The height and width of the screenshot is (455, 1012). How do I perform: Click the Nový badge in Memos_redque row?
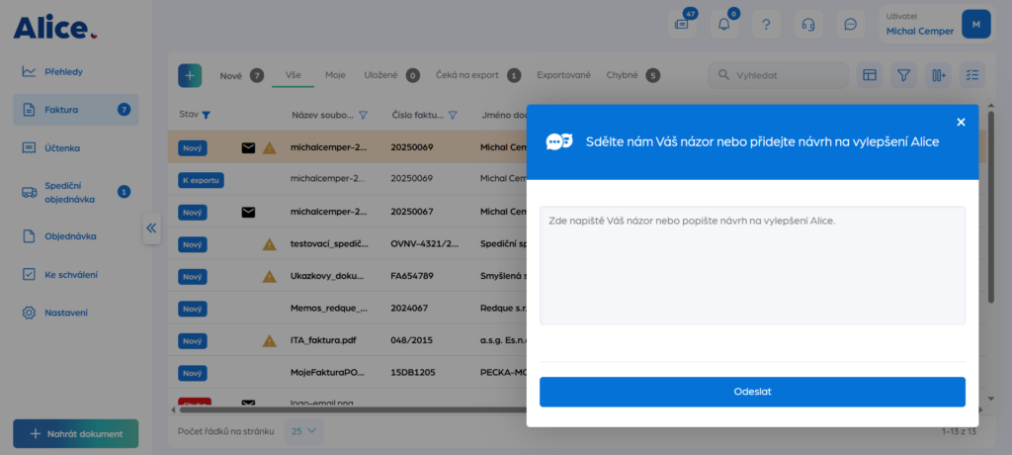193,309
